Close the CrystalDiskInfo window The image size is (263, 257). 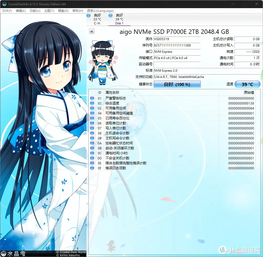[257, 4]
